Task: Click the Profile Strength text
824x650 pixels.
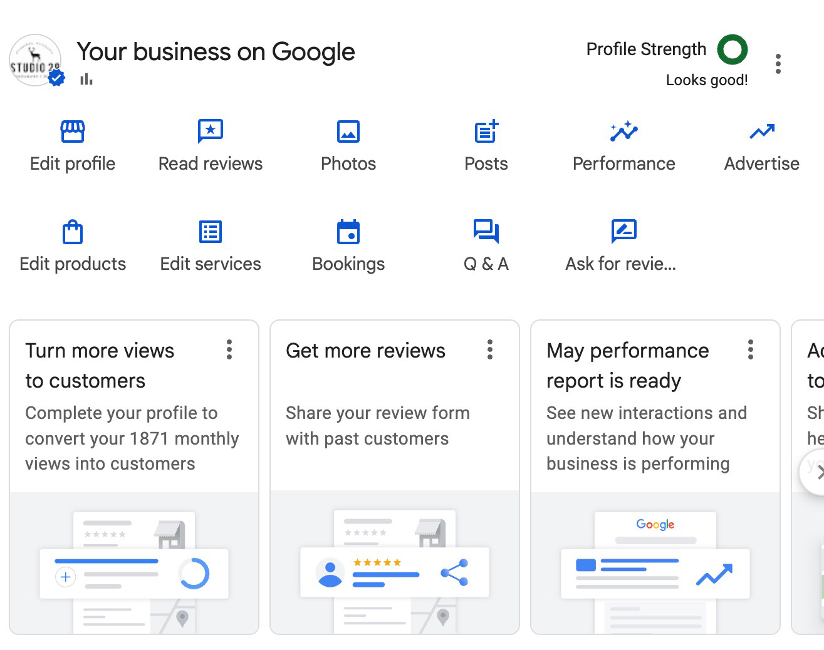Action: click(x=646, y=49)
